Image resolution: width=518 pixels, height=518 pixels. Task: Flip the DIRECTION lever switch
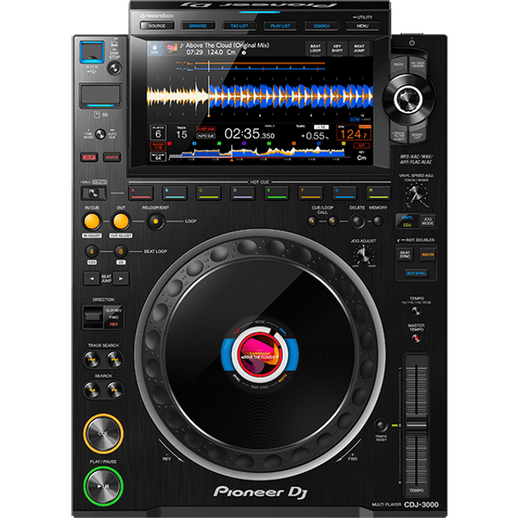click(94, 317)
